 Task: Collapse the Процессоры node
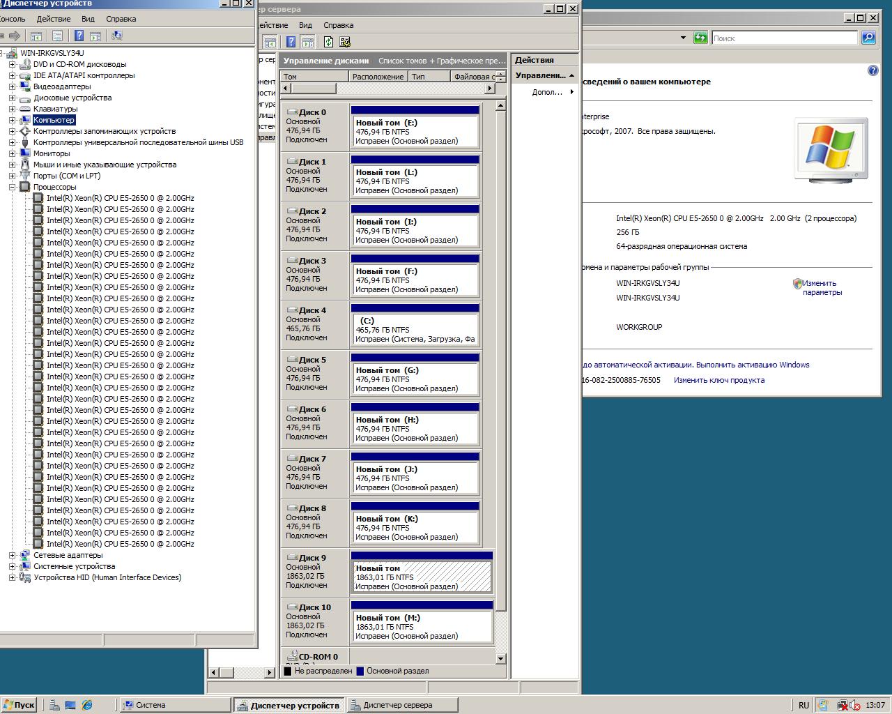(x=12, y=187)
